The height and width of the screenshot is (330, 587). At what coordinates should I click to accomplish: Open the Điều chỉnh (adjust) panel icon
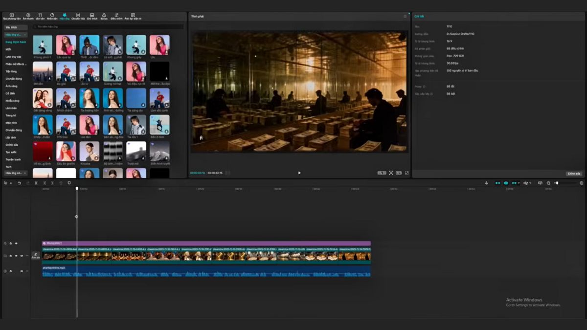(x=116, y=16)
